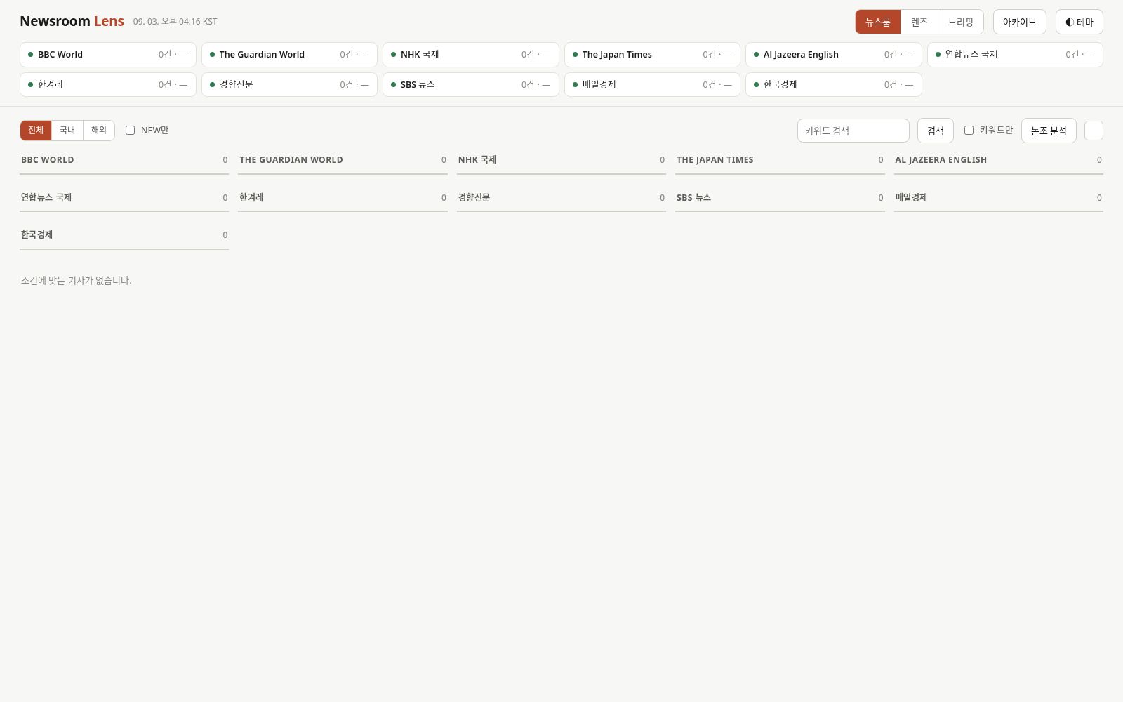Select The Japan Times source chip
1123x702 pixels.
click(x=652, y=55)
